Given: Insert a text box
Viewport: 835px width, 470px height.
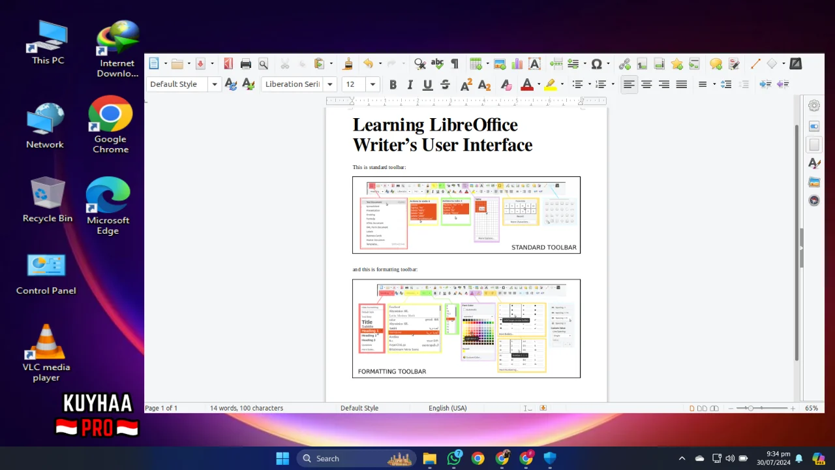Looking at the screenshot, I should 535,63.
